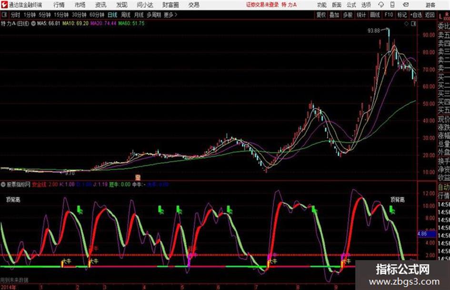Click the 多股 toolbar button
The height and width of the screenshot is (290, 450).
pos(348,15)
